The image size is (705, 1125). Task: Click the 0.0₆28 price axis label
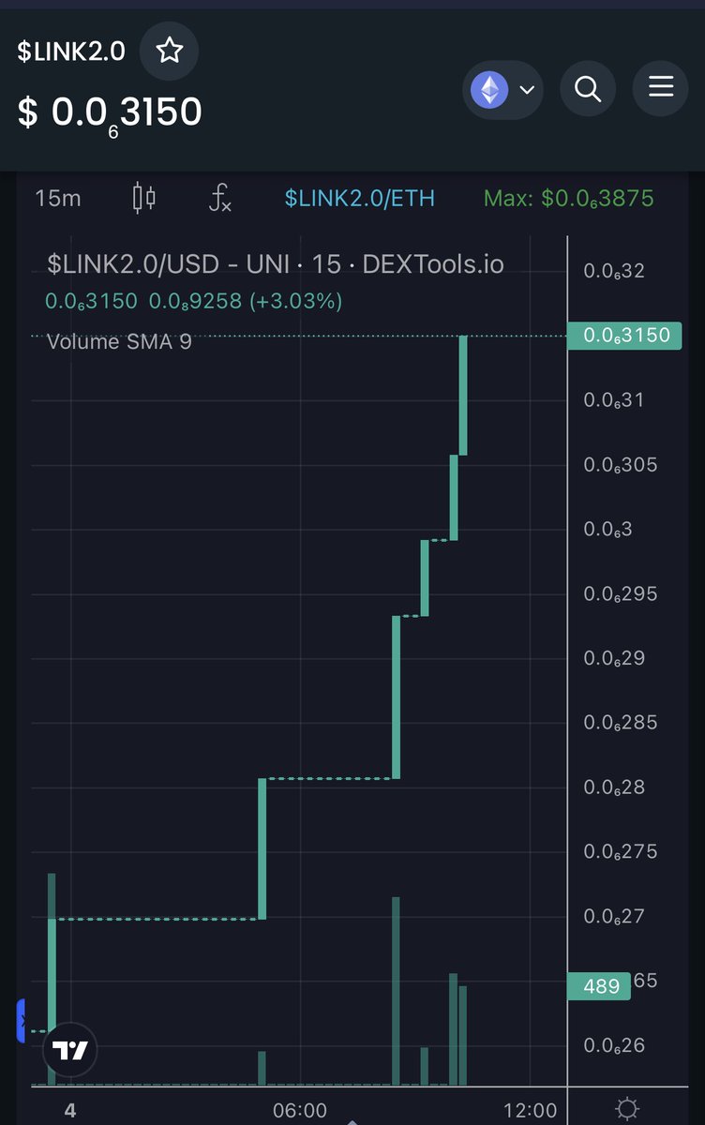click(x=614, y=787)
